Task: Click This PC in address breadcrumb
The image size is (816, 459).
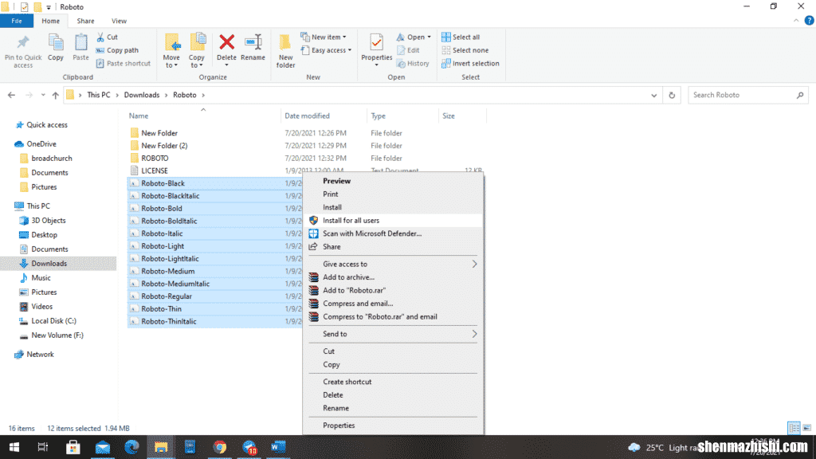Action: point(98,96)
